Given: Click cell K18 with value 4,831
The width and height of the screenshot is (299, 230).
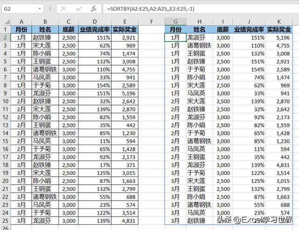Looking at the screenshot, I should [x=279, y=165].
